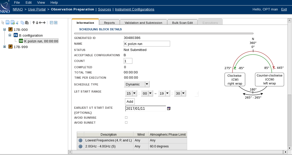Click the paste icon in tree toolbar
This screenshot has width=292, height=155.
[27, 23]
